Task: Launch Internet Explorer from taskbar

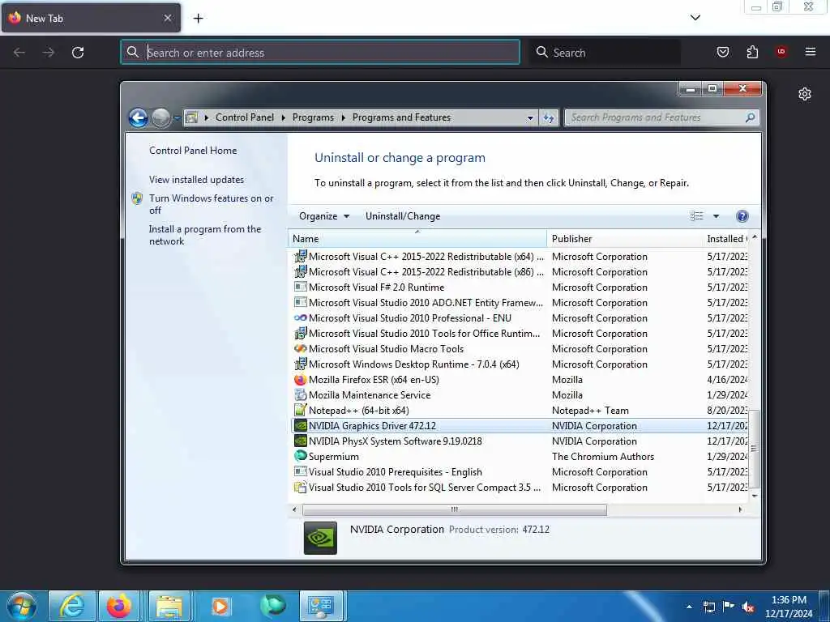Action: 71,606
